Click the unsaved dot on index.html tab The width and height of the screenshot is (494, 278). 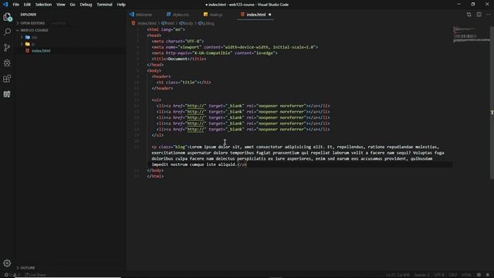[x=269, y=15]
